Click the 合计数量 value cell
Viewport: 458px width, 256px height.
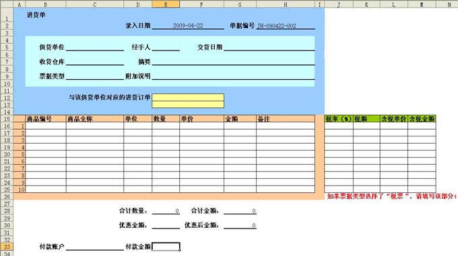(x=166, y=211)
